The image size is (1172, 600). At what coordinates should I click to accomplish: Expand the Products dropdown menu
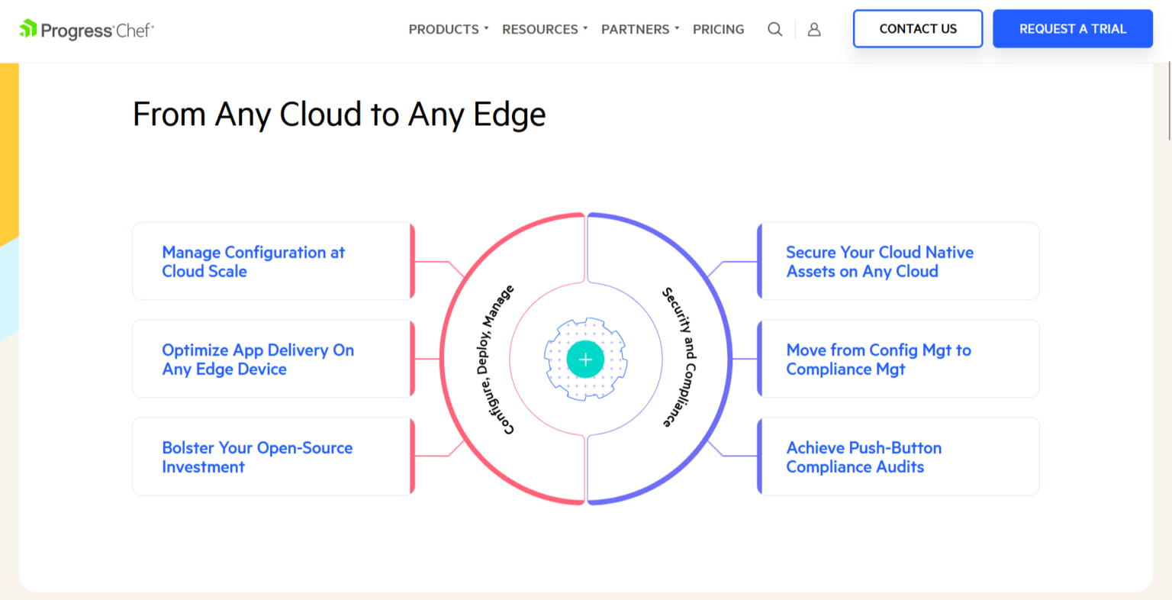point(448,29)
